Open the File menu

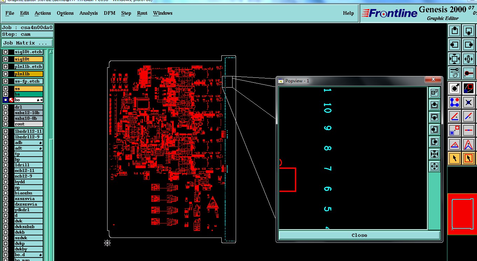pyautogui.click(x=10, y=13)
